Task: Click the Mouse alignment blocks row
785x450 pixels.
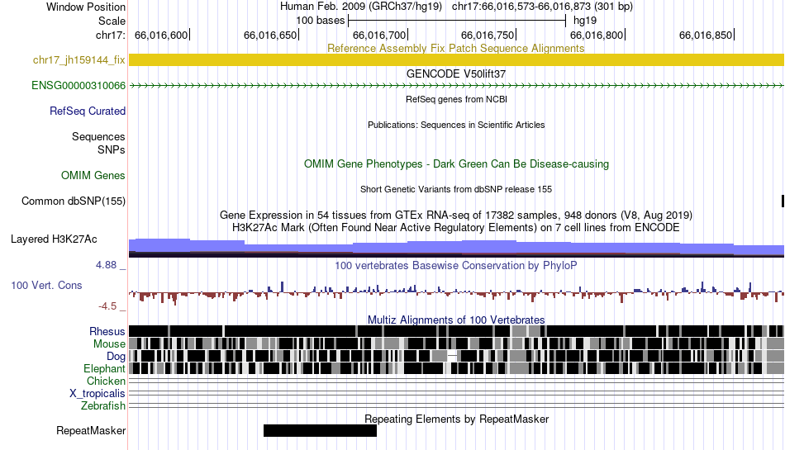Action: pyautogui.click(x=456, y=343)
